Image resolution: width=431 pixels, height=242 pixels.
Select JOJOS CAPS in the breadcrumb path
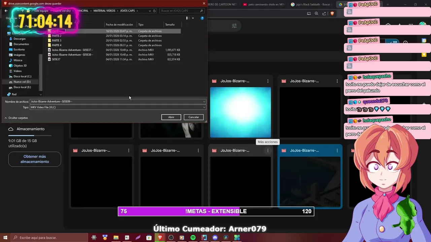(x=127, y=11)
